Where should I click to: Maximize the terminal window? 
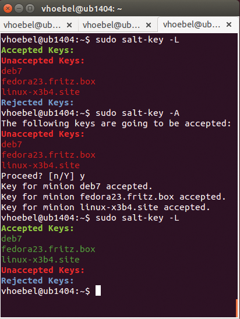[30, 9]
